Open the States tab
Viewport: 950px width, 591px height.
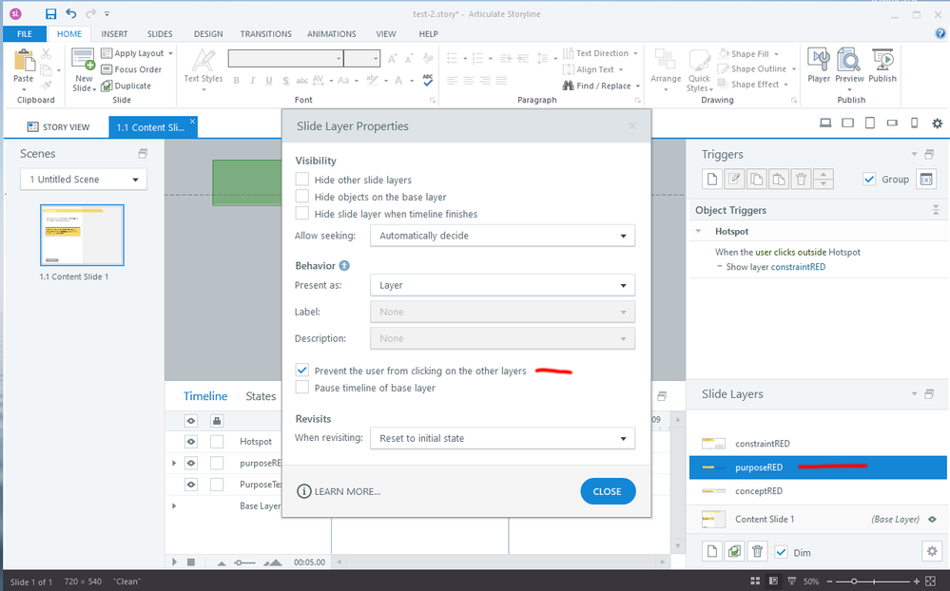pyautogui.click(x=261, y=396)
